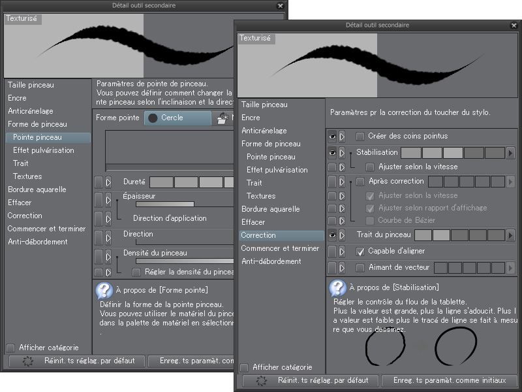Show the visibility box for Aimant de vecteur row
This screenshot has height=392, width=522.
click(332, 268)
